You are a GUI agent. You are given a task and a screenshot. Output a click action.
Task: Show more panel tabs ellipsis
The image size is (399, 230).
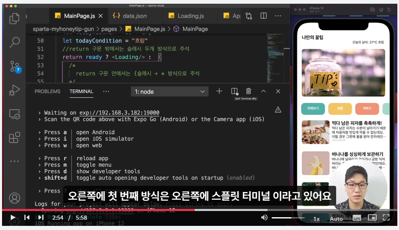pyautogui.click(x=106, y=92)
